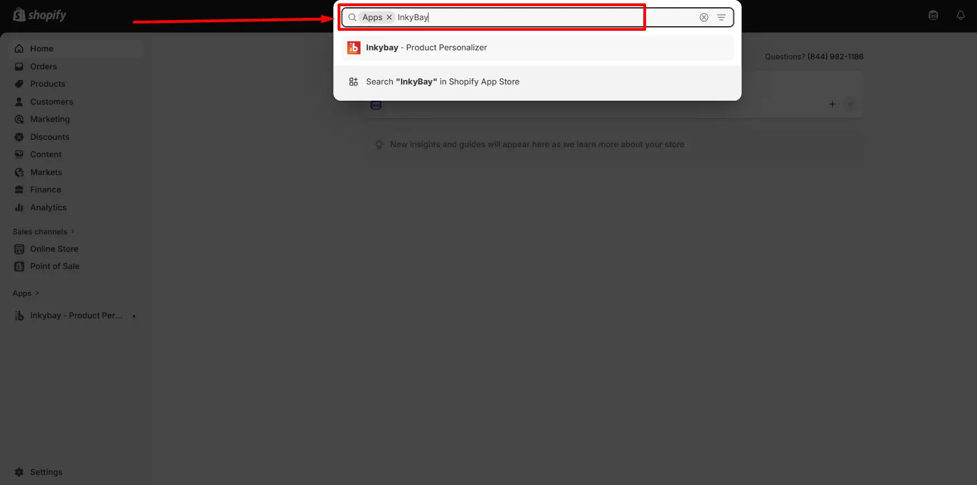Screen dimensions: 977x485
Task: Click the Markets globe icon
Action: pyautogui.click(x=19, y=172)
